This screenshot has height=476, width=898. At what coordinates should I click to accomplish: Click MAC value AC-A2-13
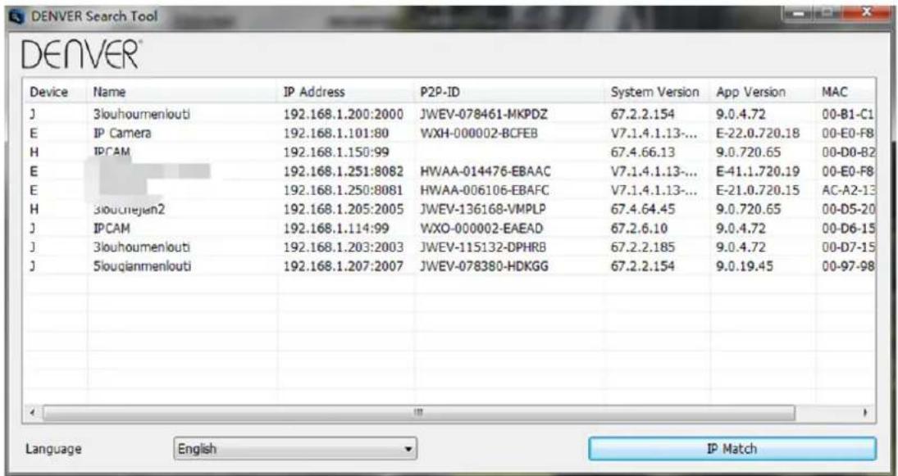coord(848,191)
